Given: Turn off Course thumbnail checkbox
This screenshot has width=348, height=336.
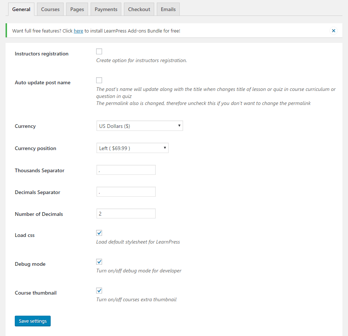Looking at the screenshot, I should point(99,291).
